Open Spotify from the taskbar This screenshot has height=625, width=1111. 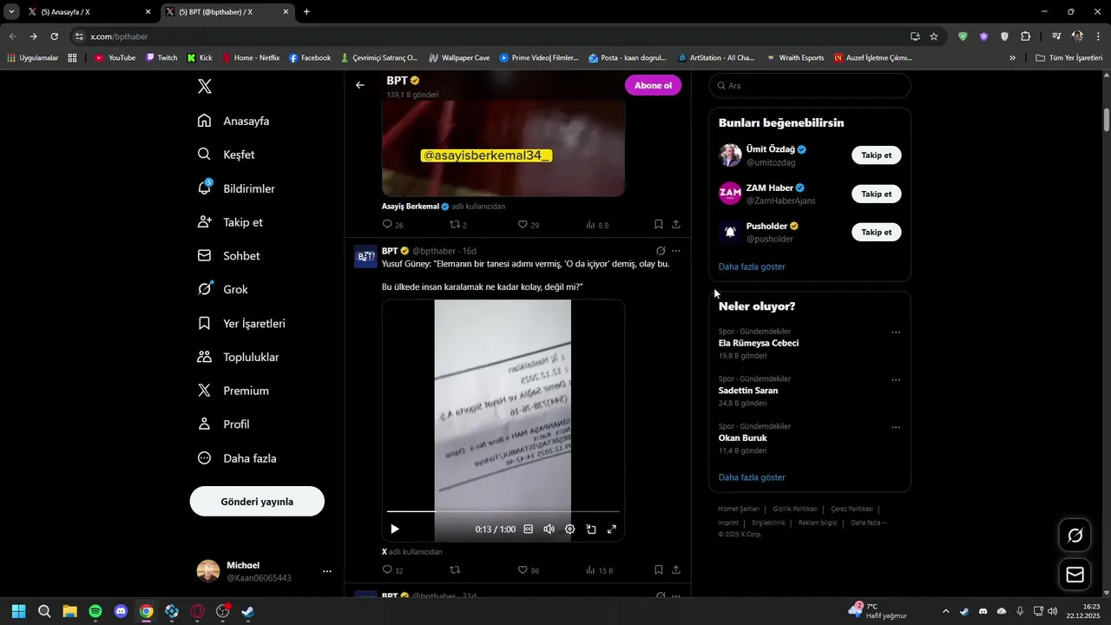[95, 611]
